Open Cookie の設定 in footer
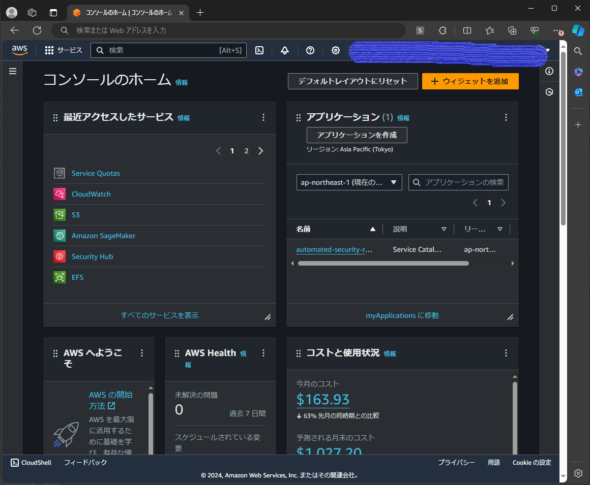590x485 pixels. pyautogui.click(x=532, y=463)
